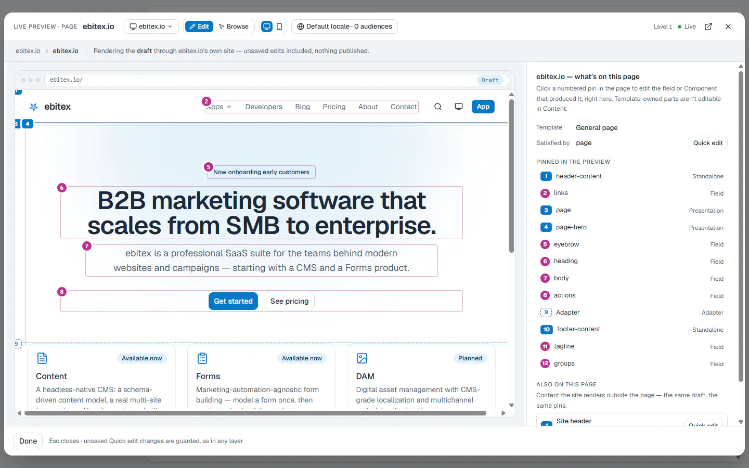Switch to desktop viewport icon
The width and height of the screenshot is (749, 468).
pos(267,27)
